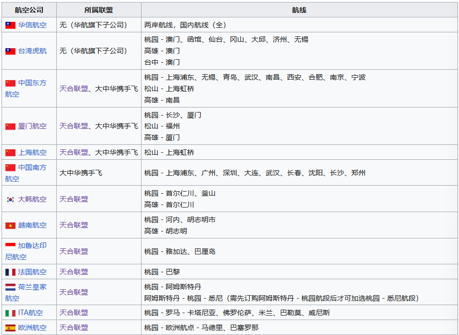
Task: Open the 大韩航空 link
Action: click(x=32, y=199)
